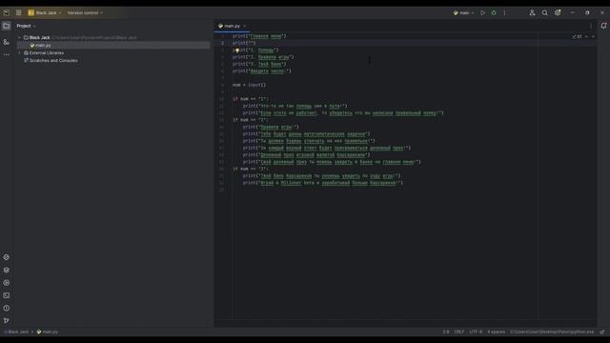Viewport: 610px width, 343px height.
Task: Run the main configuration
Action: point(483,12)
